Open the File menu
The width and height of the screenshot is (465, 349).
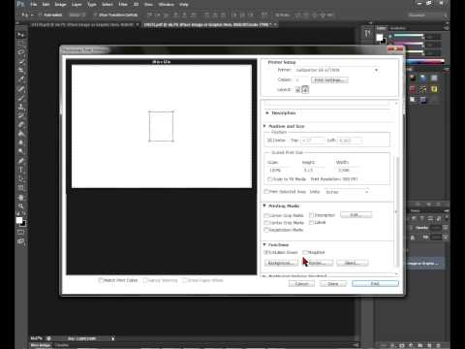(x=34, y=5)
